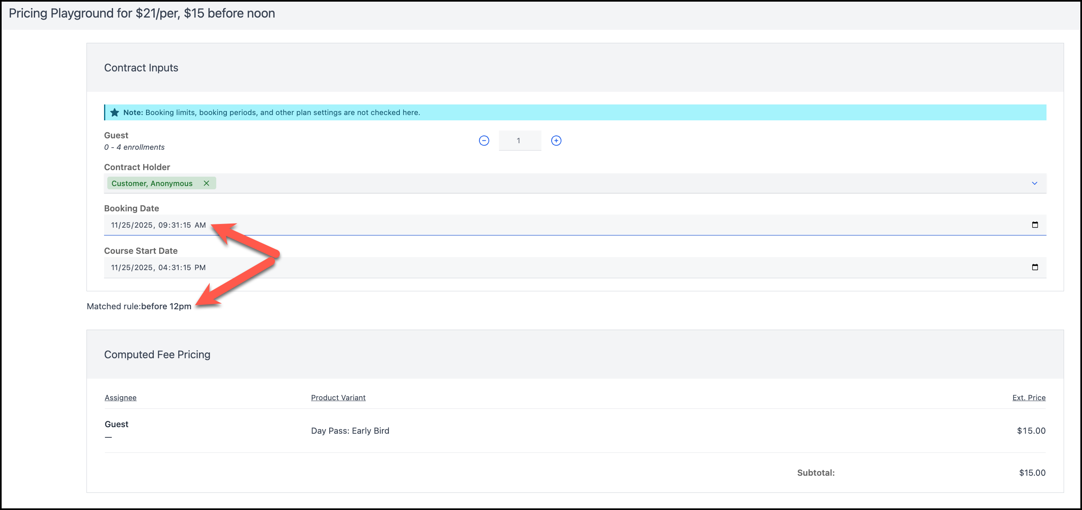
Task: Click the star icon in the Note banner
Action: click(114, 113)
